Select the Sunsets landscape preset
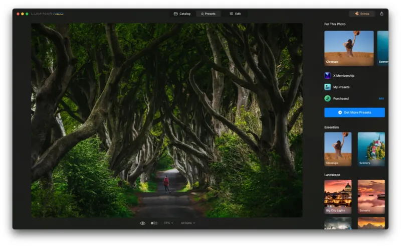Image resolution: width=401 pixels, height=246 pixels. (x=371, y=197)
